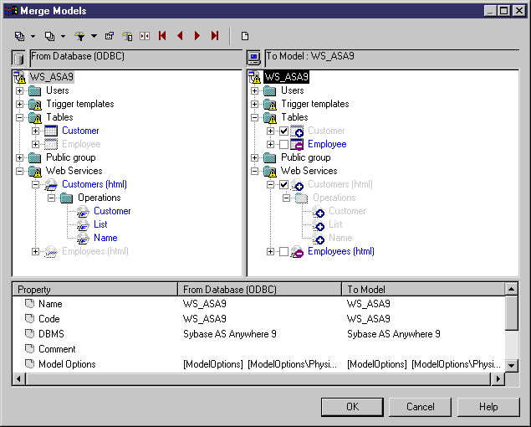Click Web Services folder icon in right tree
Viewport: 531px width, 427px height.
tap(270, 172)
